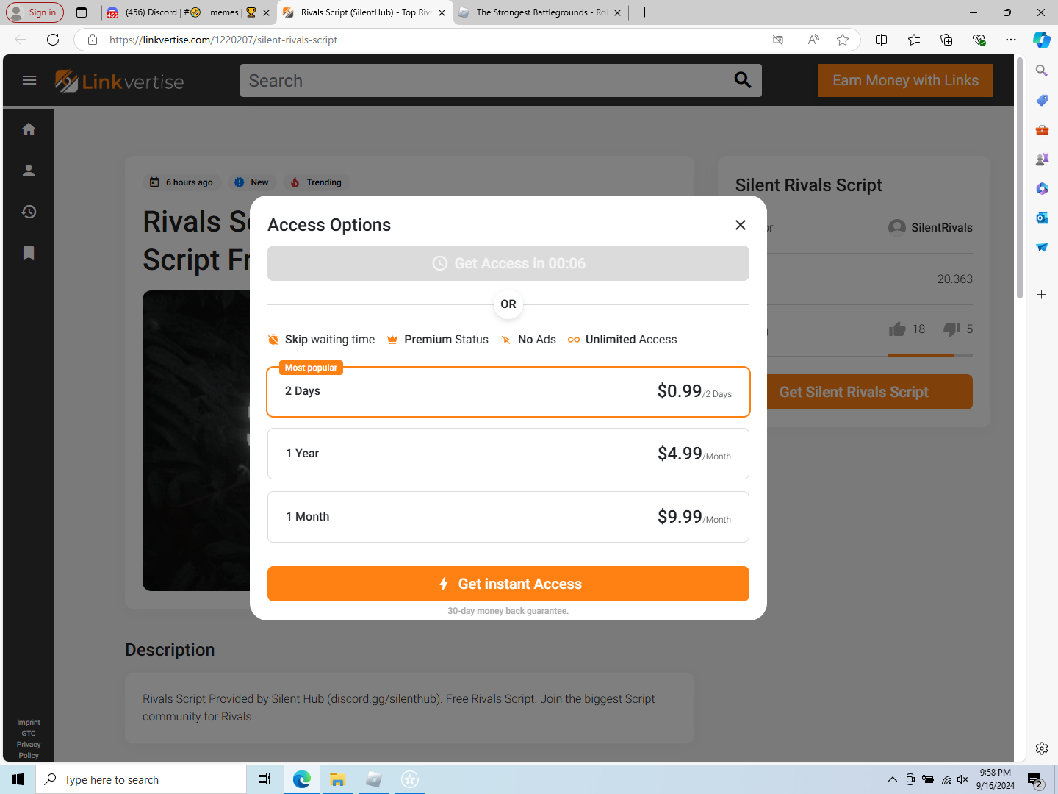1058x794 pixels.
Task: Open the volume icon in the system tray
Action: 962,779
